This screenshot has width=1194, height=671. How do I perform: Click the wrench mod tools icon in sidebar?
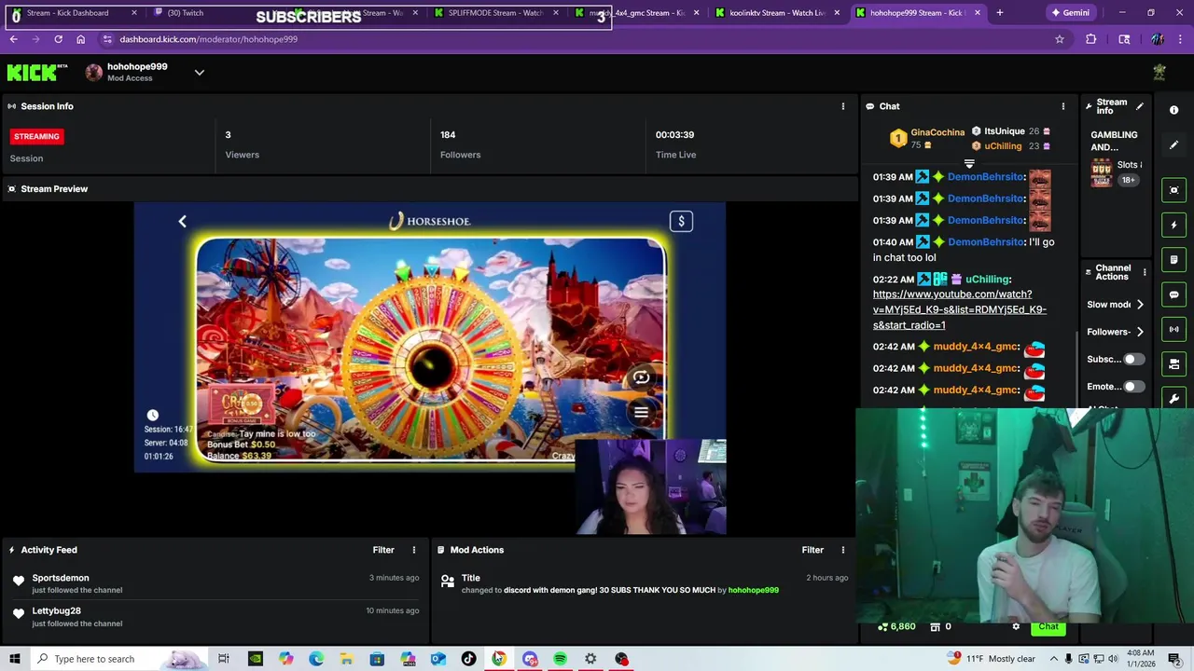click(1174, 399)
